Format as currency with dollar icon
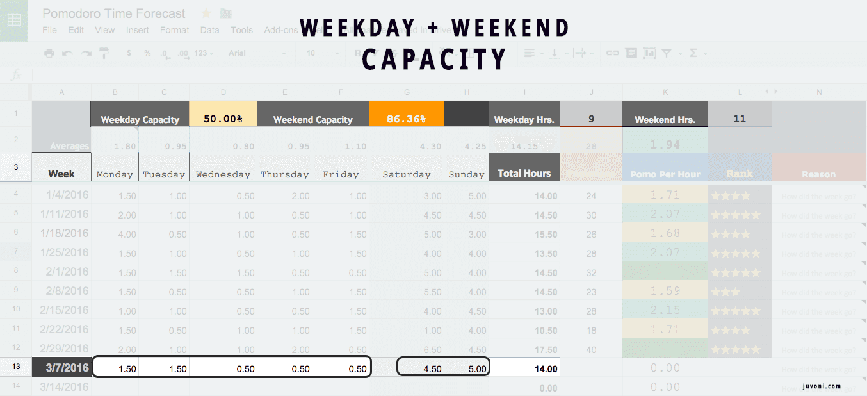 pyautogui.click(x=129, y=53)
